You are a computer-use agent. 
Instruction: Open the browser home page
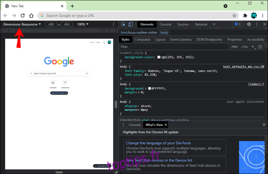[31, 16]
